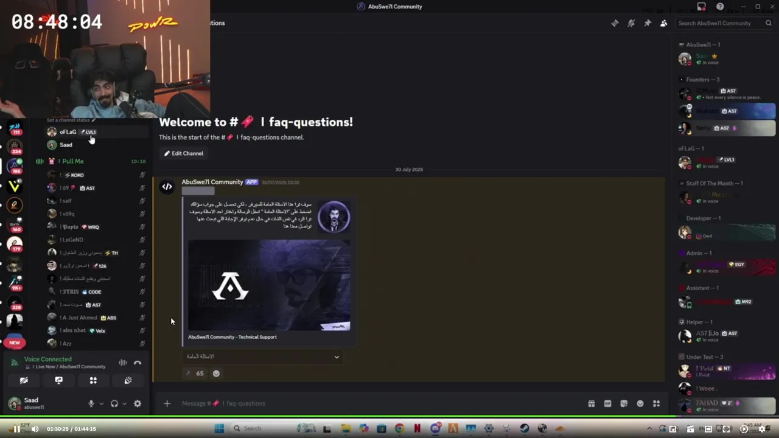Open Chrome from the taskbar
779x438 pixels.
point(399,429)
